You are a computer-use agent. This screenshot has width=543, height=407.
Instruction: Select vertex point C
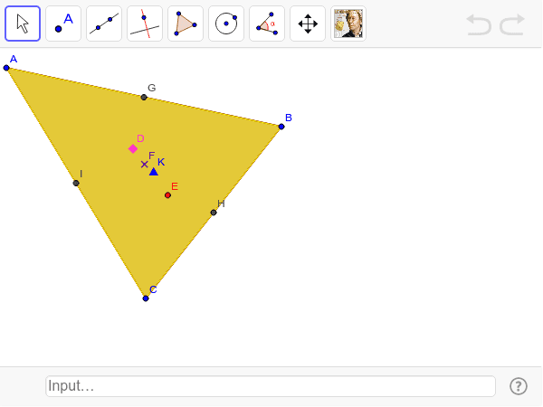pos(146,298)
